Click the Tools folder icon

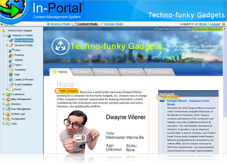coord(8,124)
